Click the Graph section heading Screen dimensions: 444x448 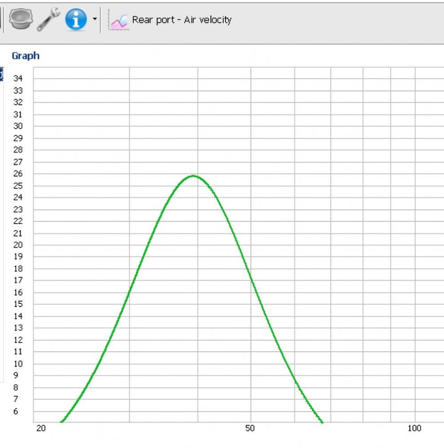point(26,56)
